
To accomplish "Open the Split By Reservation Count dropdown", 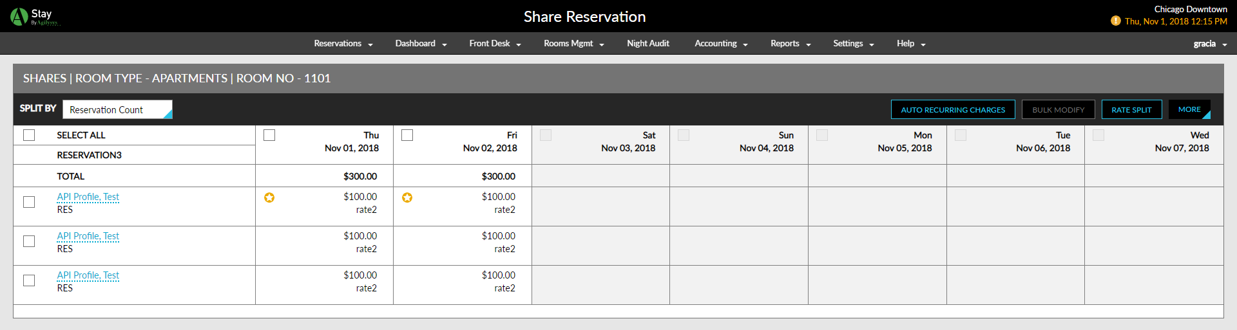I will (x=117, y=109).
